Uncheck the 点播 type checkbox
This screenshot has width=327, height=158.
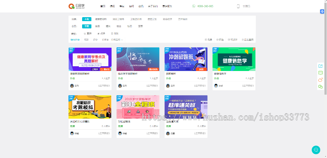tap(98, 33)
